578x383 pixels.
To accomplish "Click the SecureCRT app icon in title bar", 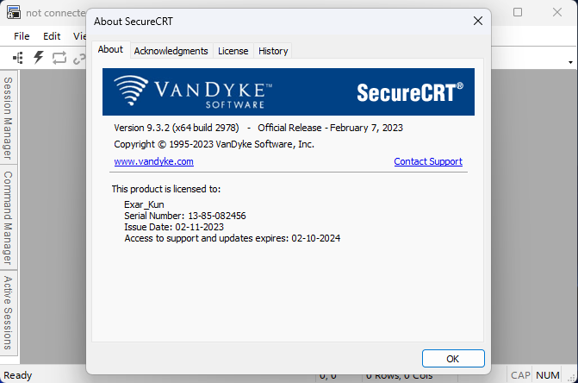I will point(14,13).
